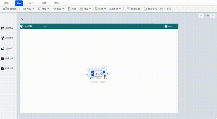
Task: Open 高级组件 in the sidebar
Action: [x=7, y=38]
